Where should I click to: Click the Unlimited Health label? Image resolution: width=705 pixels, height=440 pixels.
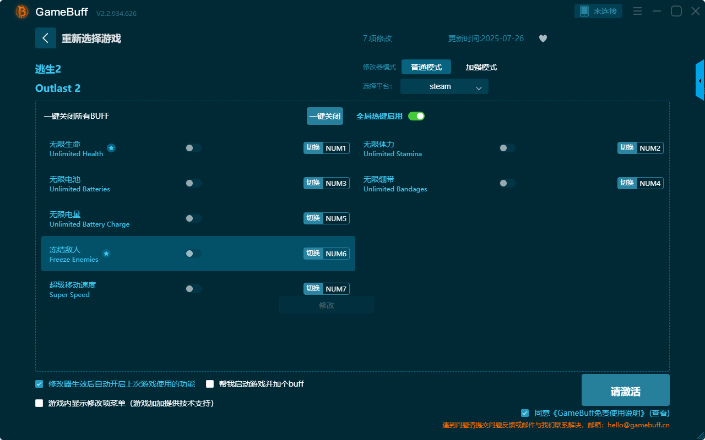click(76, 154)
